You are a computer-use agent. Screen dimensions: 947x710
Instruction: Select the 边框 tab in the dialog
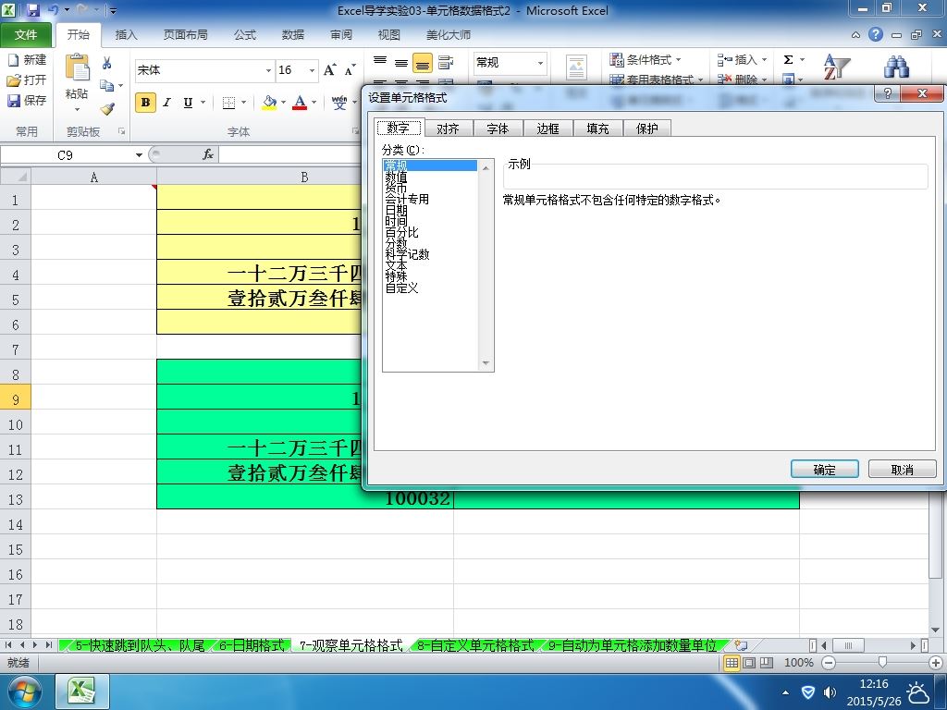547,129
